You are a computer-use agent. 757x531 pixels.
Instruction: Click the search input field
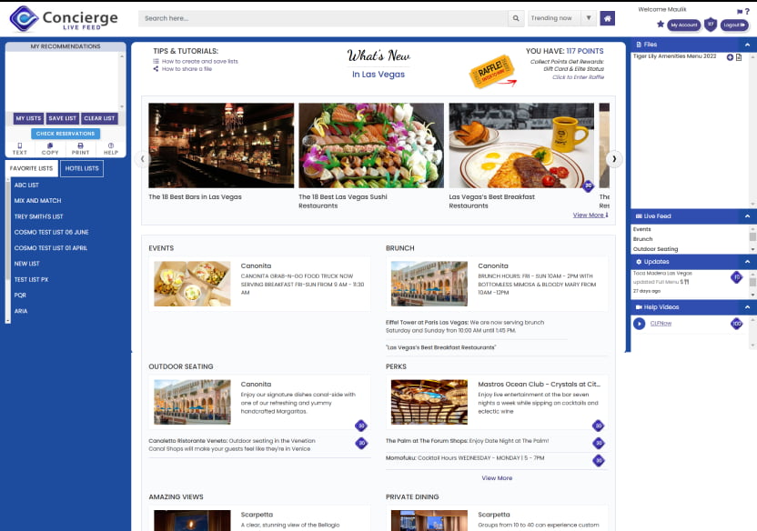323,18
